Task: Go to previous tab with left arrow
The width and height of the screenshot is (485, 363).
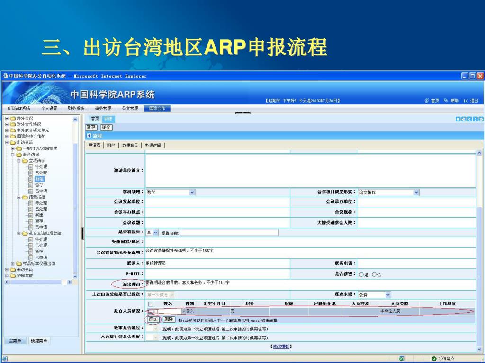Action: coord(469,119)
